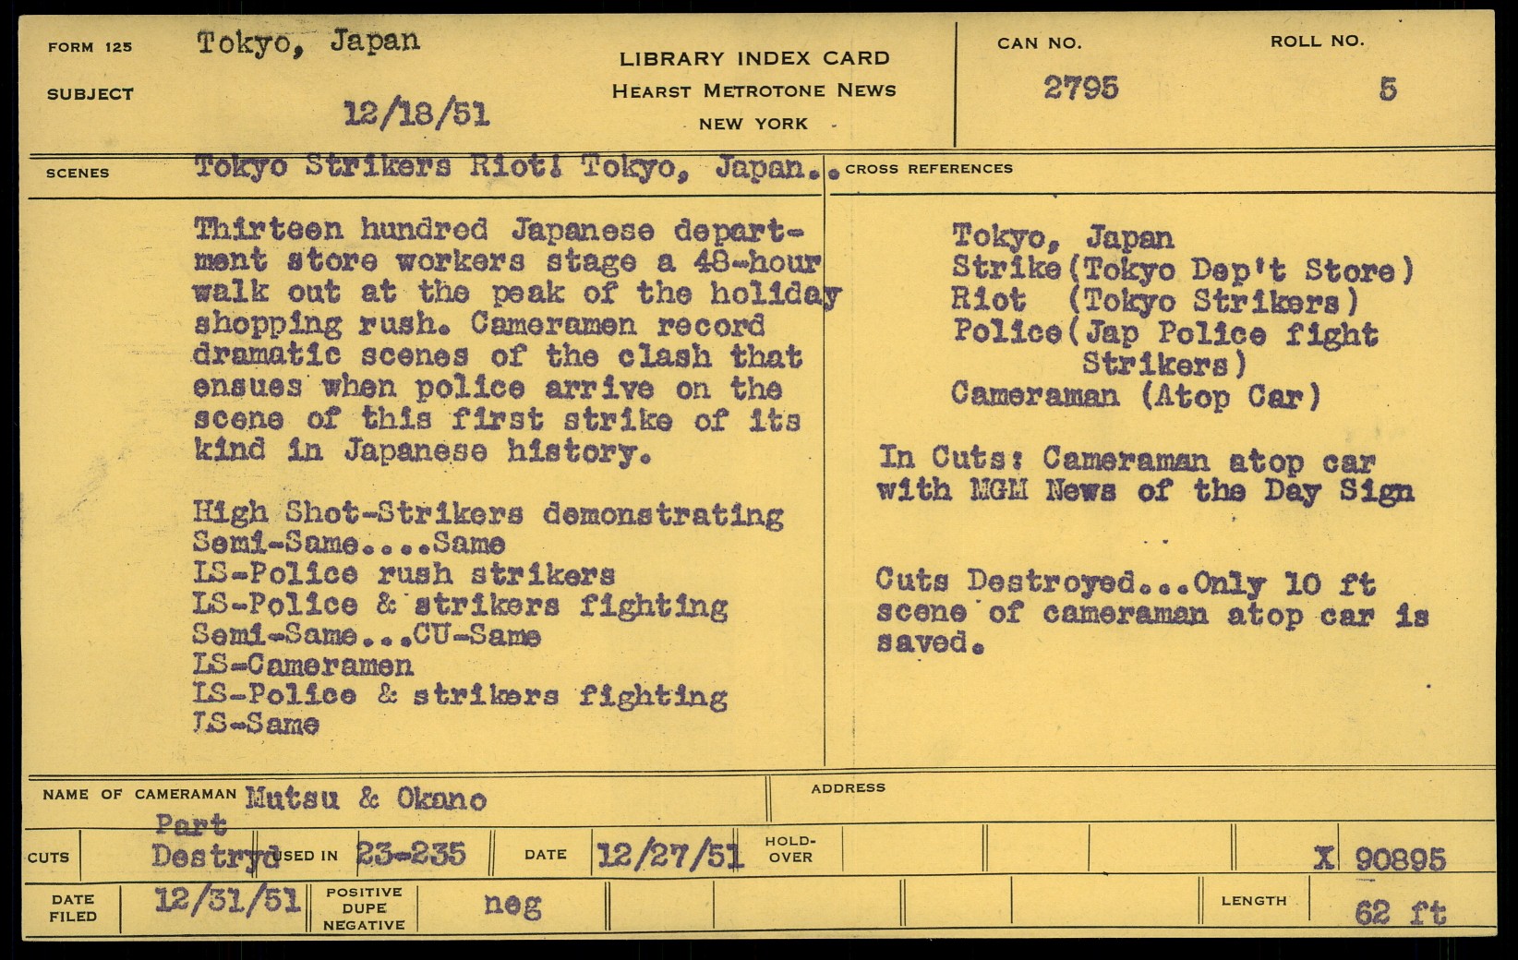Click the date filed value 12/31/51
Image resolution: width=1518 pixels, height=960 pixels.
(x=227, y=900)
